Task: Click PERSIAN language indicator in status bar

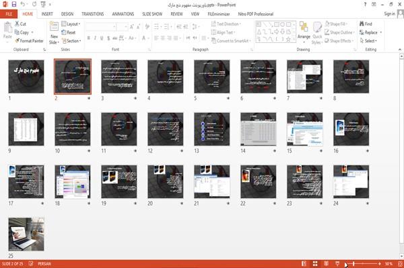Action: click(x=44, y=263)
